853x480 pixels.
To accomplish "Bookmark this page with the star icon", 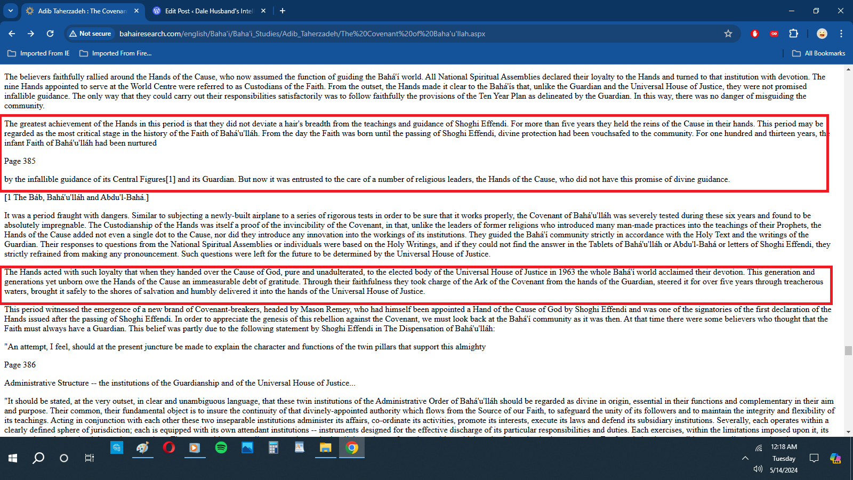I will pos(728,34).
